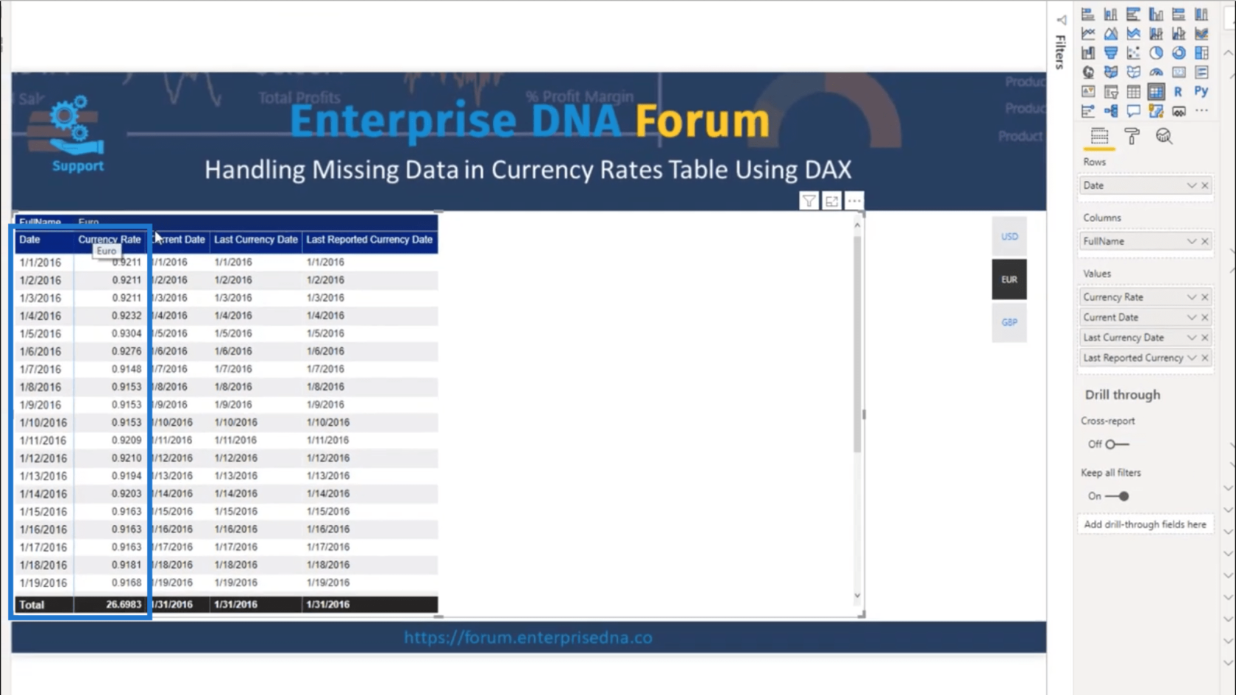This screenshot has width=1236, height=695.
Task: Select the stacked column chart visual
Action: (x=1111, y=14)
